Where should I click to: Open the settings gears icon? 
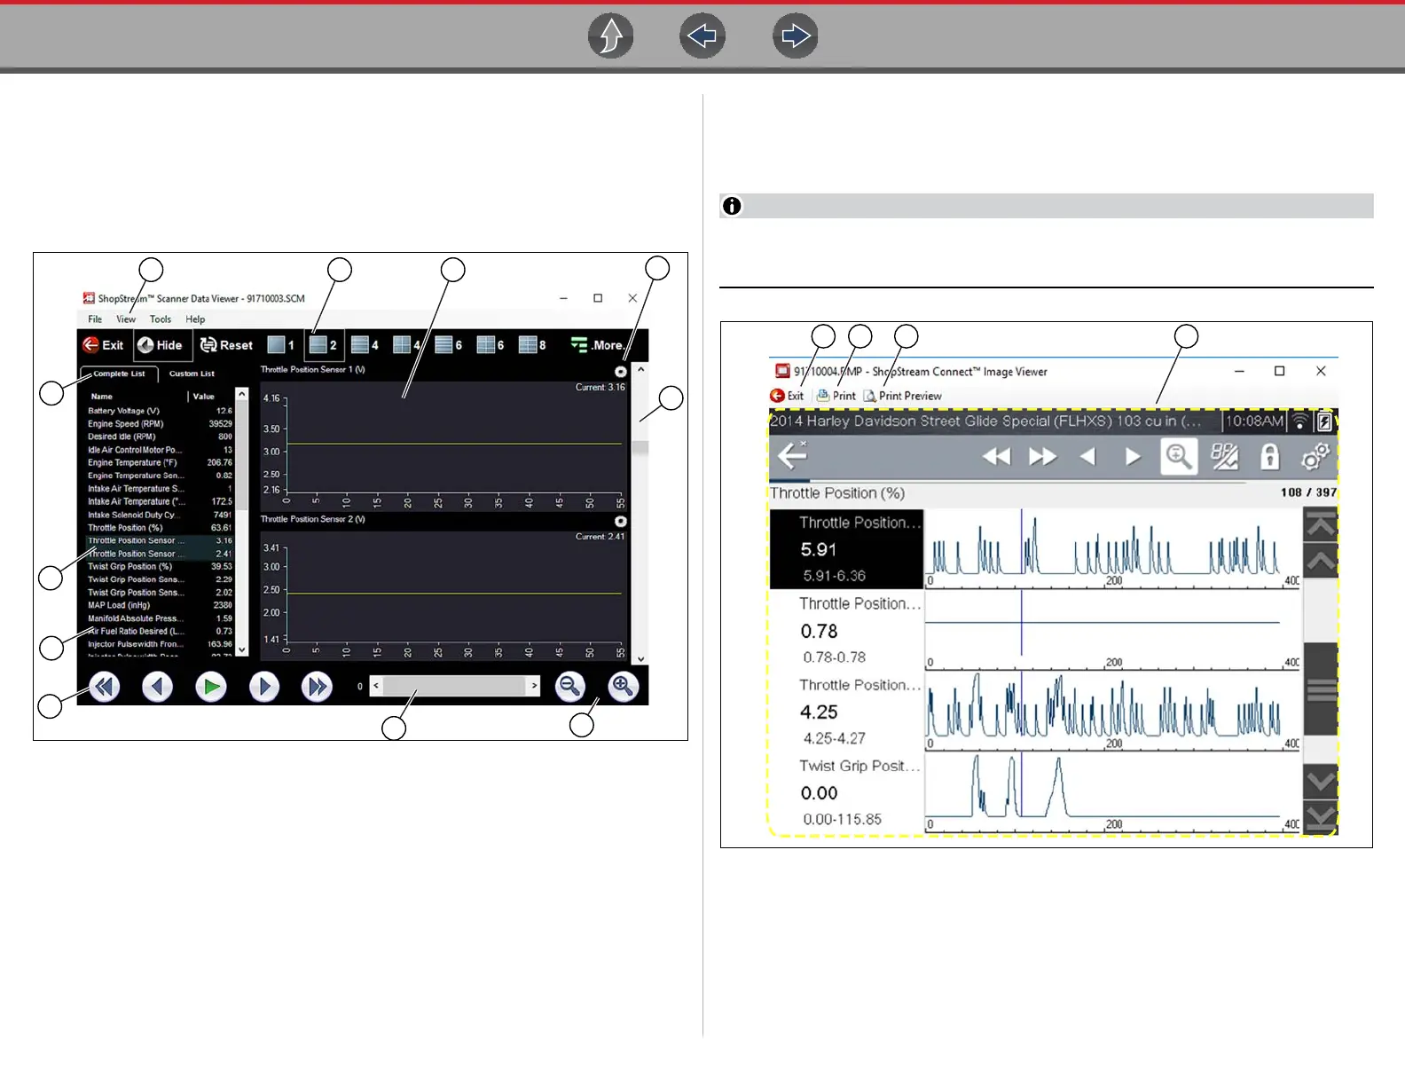(1315, 457)
